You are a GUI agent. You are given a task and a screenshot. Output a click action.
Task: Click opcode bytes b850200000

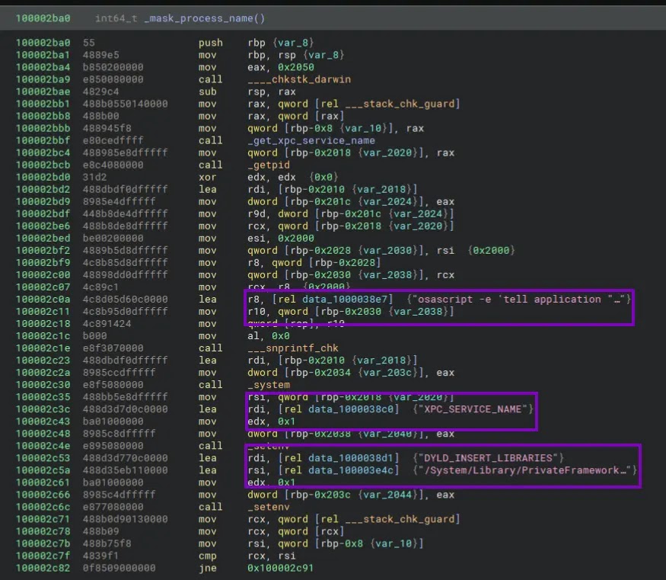113,67
